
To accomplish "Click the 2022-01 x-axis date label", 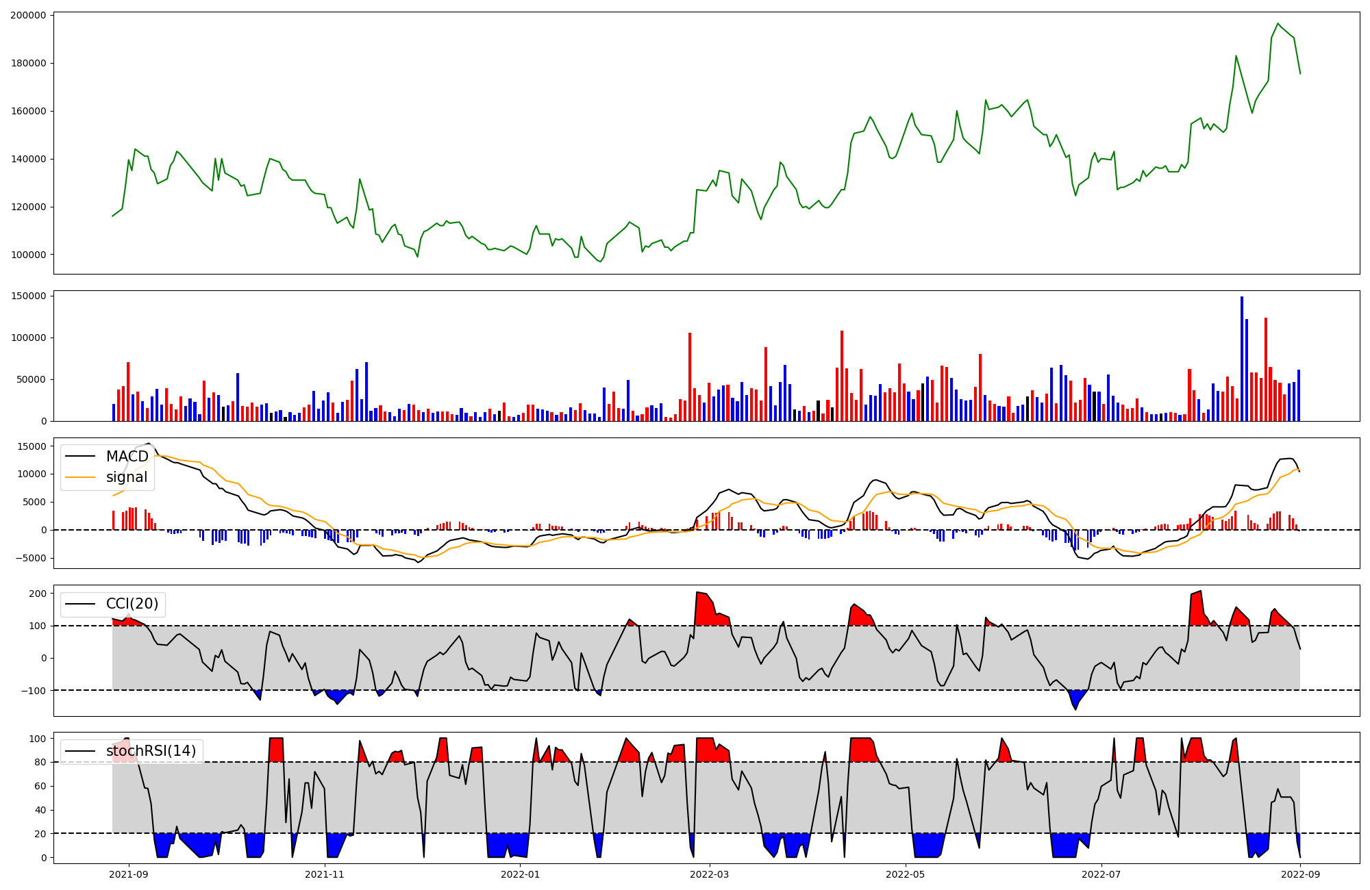I will pos(521,874).
